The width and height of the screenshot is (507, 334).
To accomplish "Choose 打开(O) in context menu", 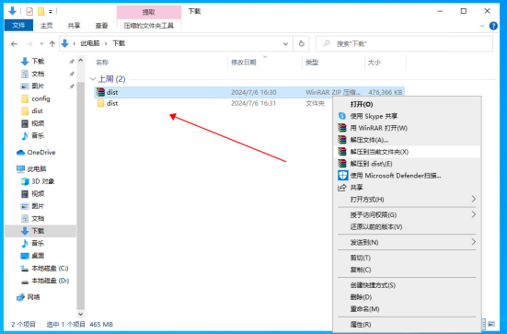I will point(407,104).
